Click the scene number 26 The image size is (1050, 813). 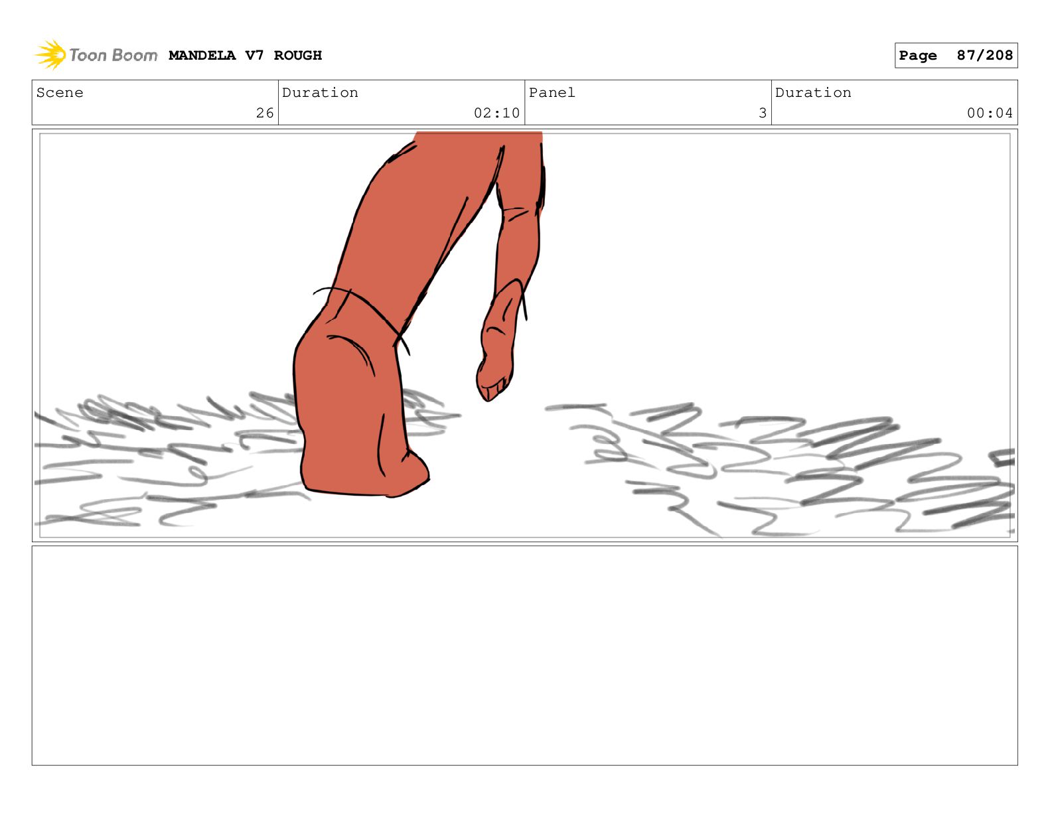265,113
